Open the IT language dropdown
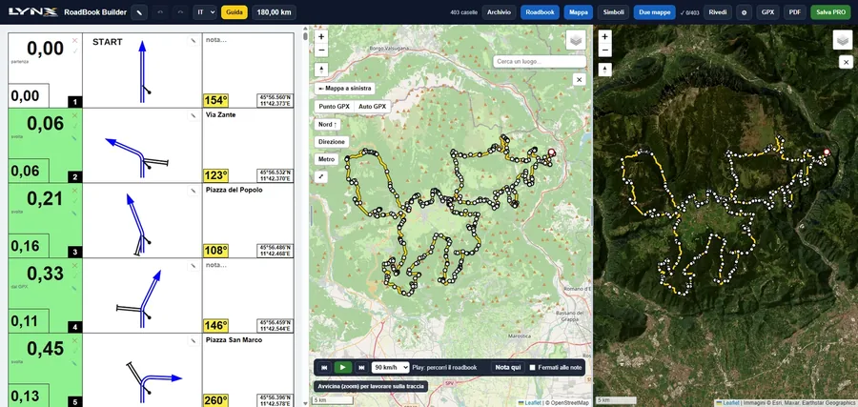858x407 pixels. (205, 12)
